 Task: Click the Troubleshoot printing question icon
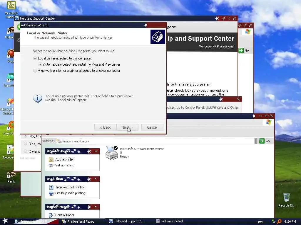pos(51,187)
